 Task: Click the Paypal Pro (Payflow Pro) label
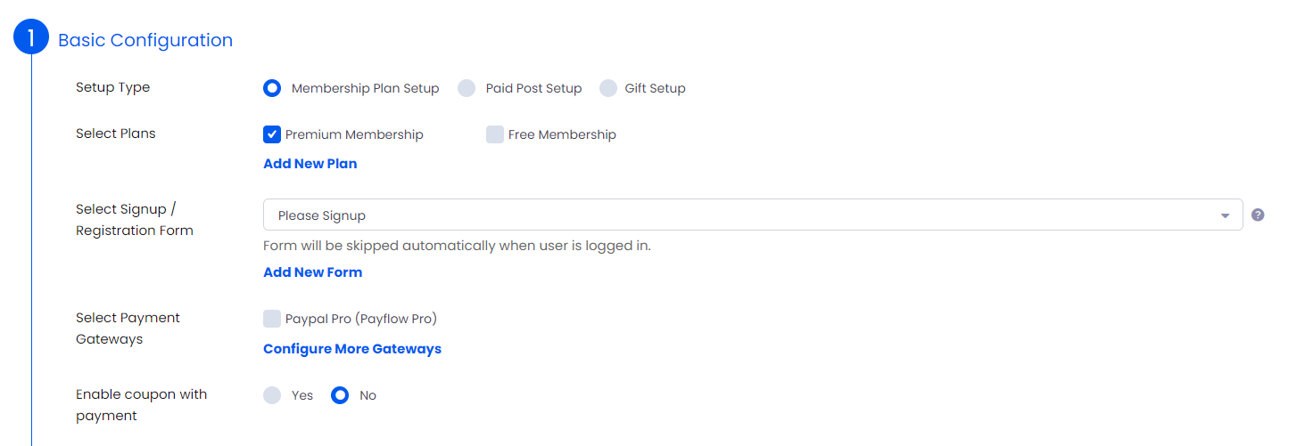(361, 319)
